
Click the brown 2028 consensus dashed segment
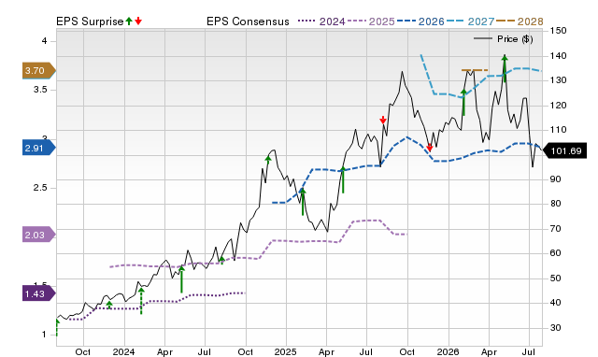point(475,70)
